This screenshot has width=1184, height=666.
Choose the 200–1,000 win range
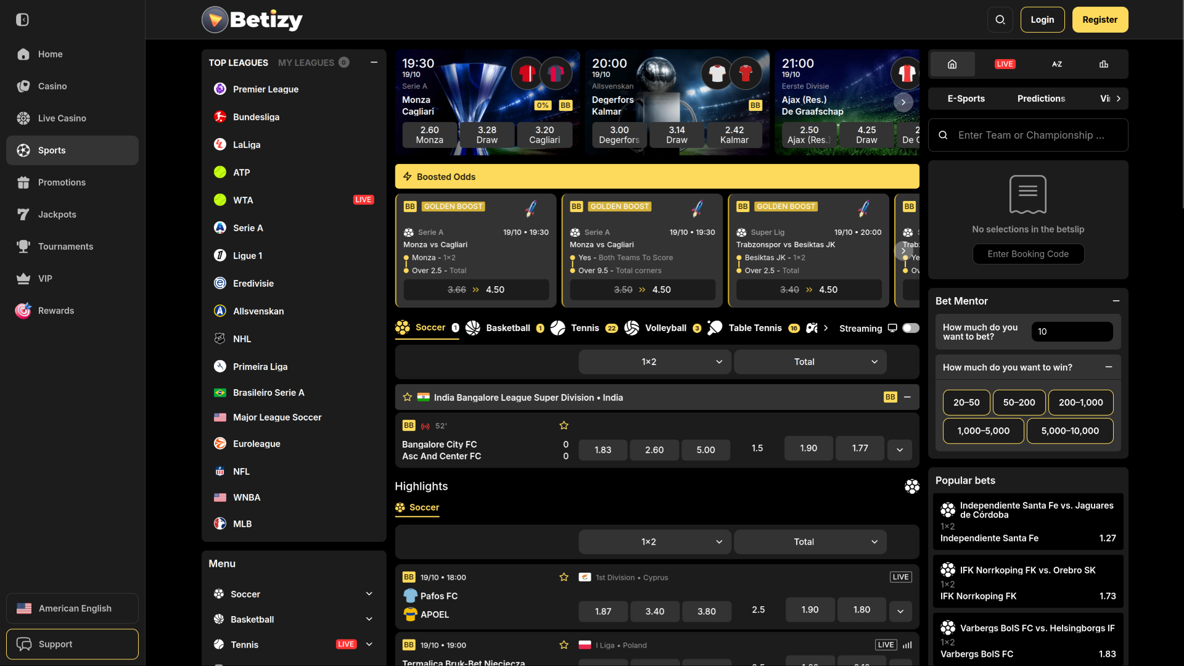click(x=1080, y=403)
